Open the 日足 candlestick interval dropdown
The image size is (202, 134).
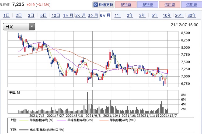pos(19,27)
